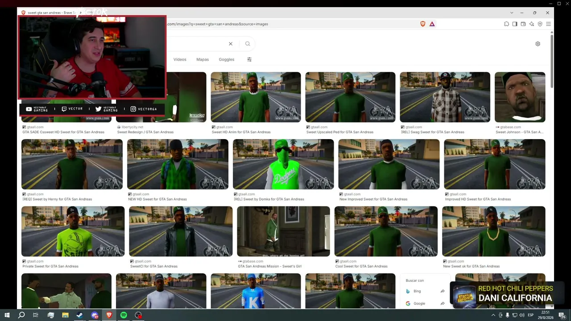The image size is (571, 321).
Task: Show hidden system tray icons
Action: pos(493,315)
